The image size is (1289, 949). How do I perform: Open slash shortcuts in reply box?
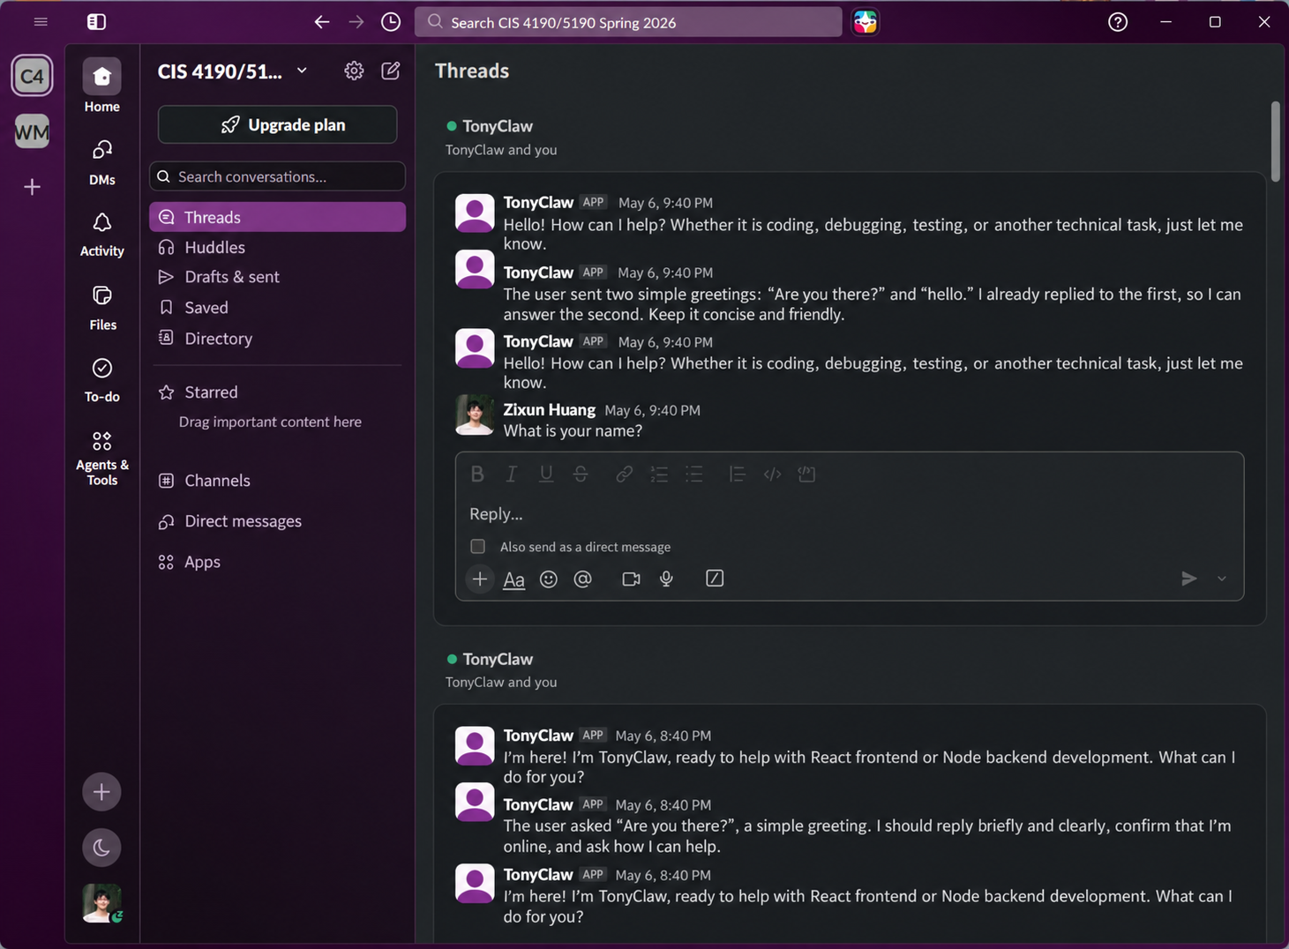click(715, 579)
